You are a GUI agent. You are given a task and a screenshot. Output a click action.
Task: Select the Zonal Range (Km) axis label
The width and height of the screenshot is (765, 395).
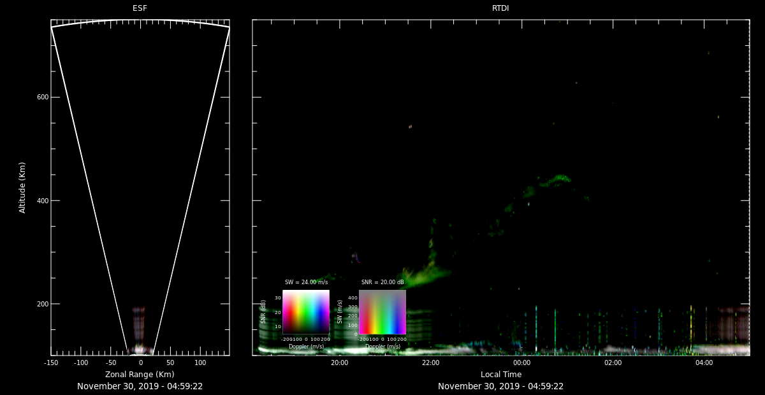(x=140, y=374)
